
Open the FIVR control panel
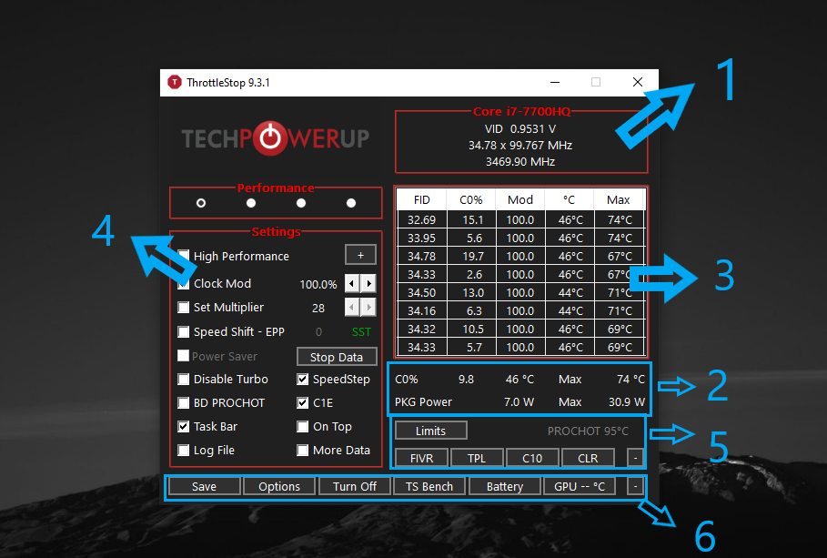pos(421,458)
